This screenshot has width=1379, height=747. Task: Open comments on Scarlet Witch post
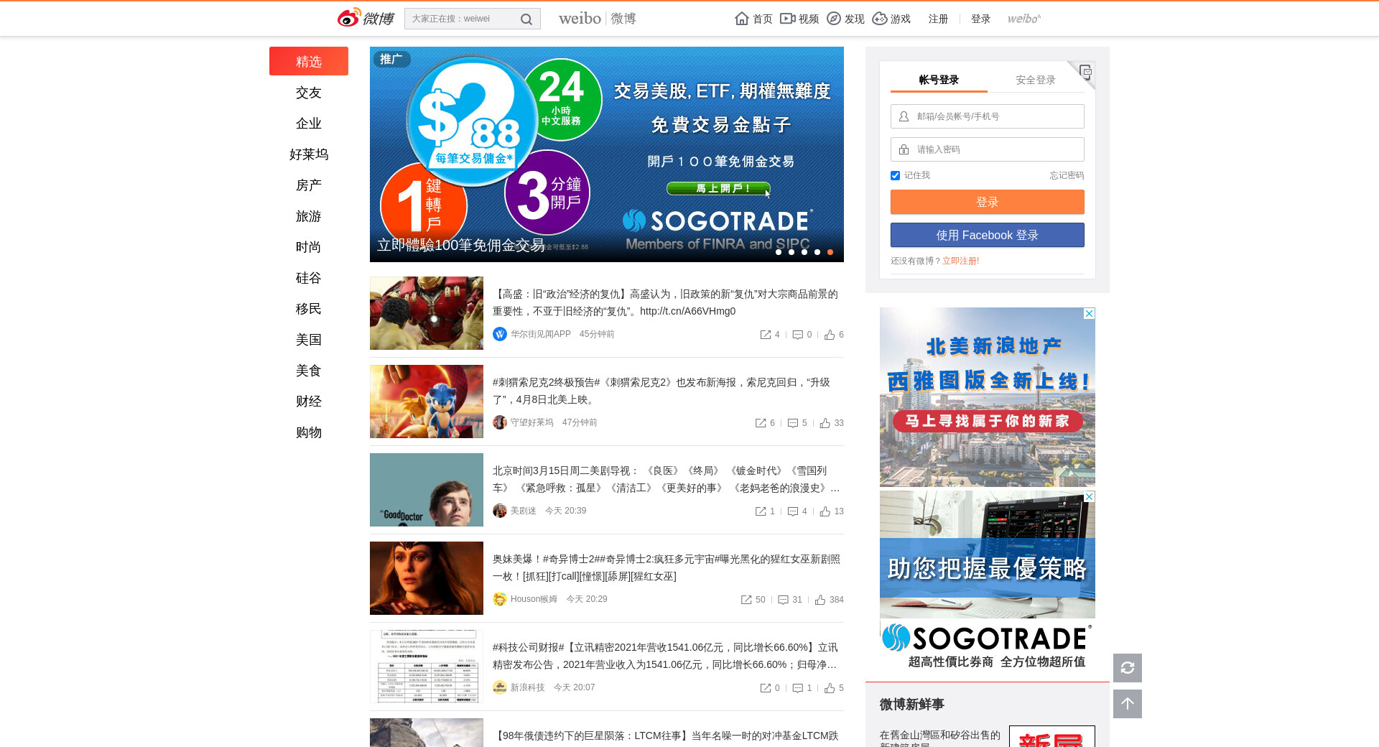coord(784,600)
